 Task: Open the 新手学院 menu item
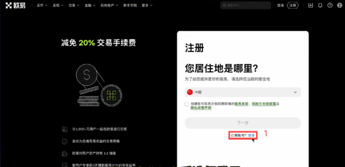[130, 5]
